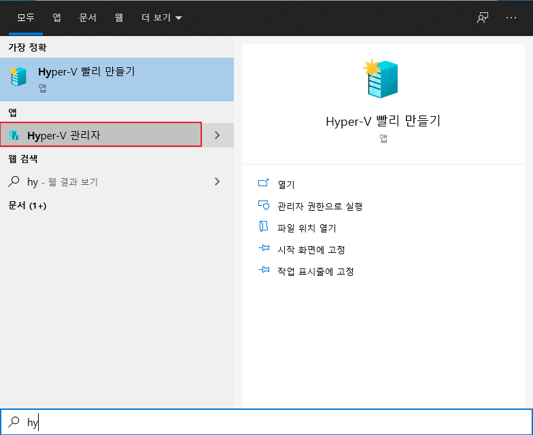Screen dimensions: 533x435
Task: Select the Hyper-V 관리자 app result
Action: pyautogui.click(x=101, y=135)
